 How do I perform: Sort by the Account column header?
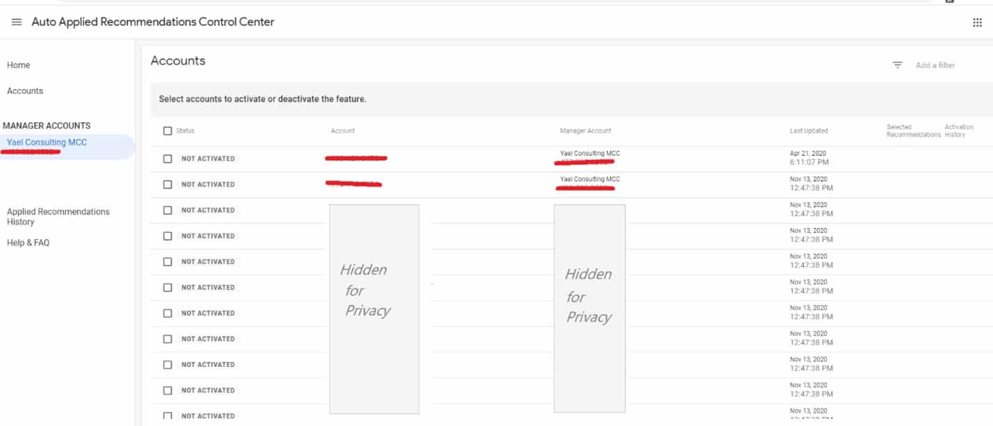click(343, 131)
